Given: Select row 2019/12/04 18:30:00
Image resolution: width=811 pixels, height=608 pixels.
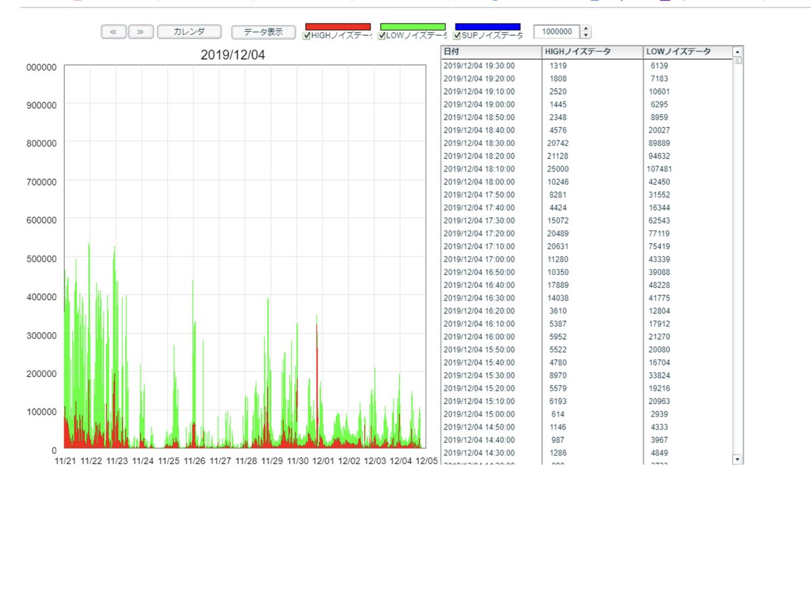Looking at the screenshot, I should pos(587,143).
